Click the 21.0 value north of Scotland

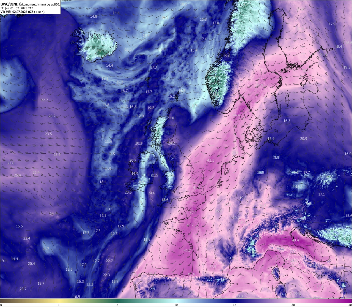pos(170,118)
